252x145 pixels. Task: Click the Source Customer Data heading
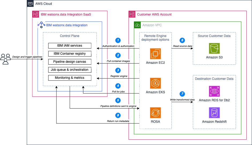[x=214, y=36]
